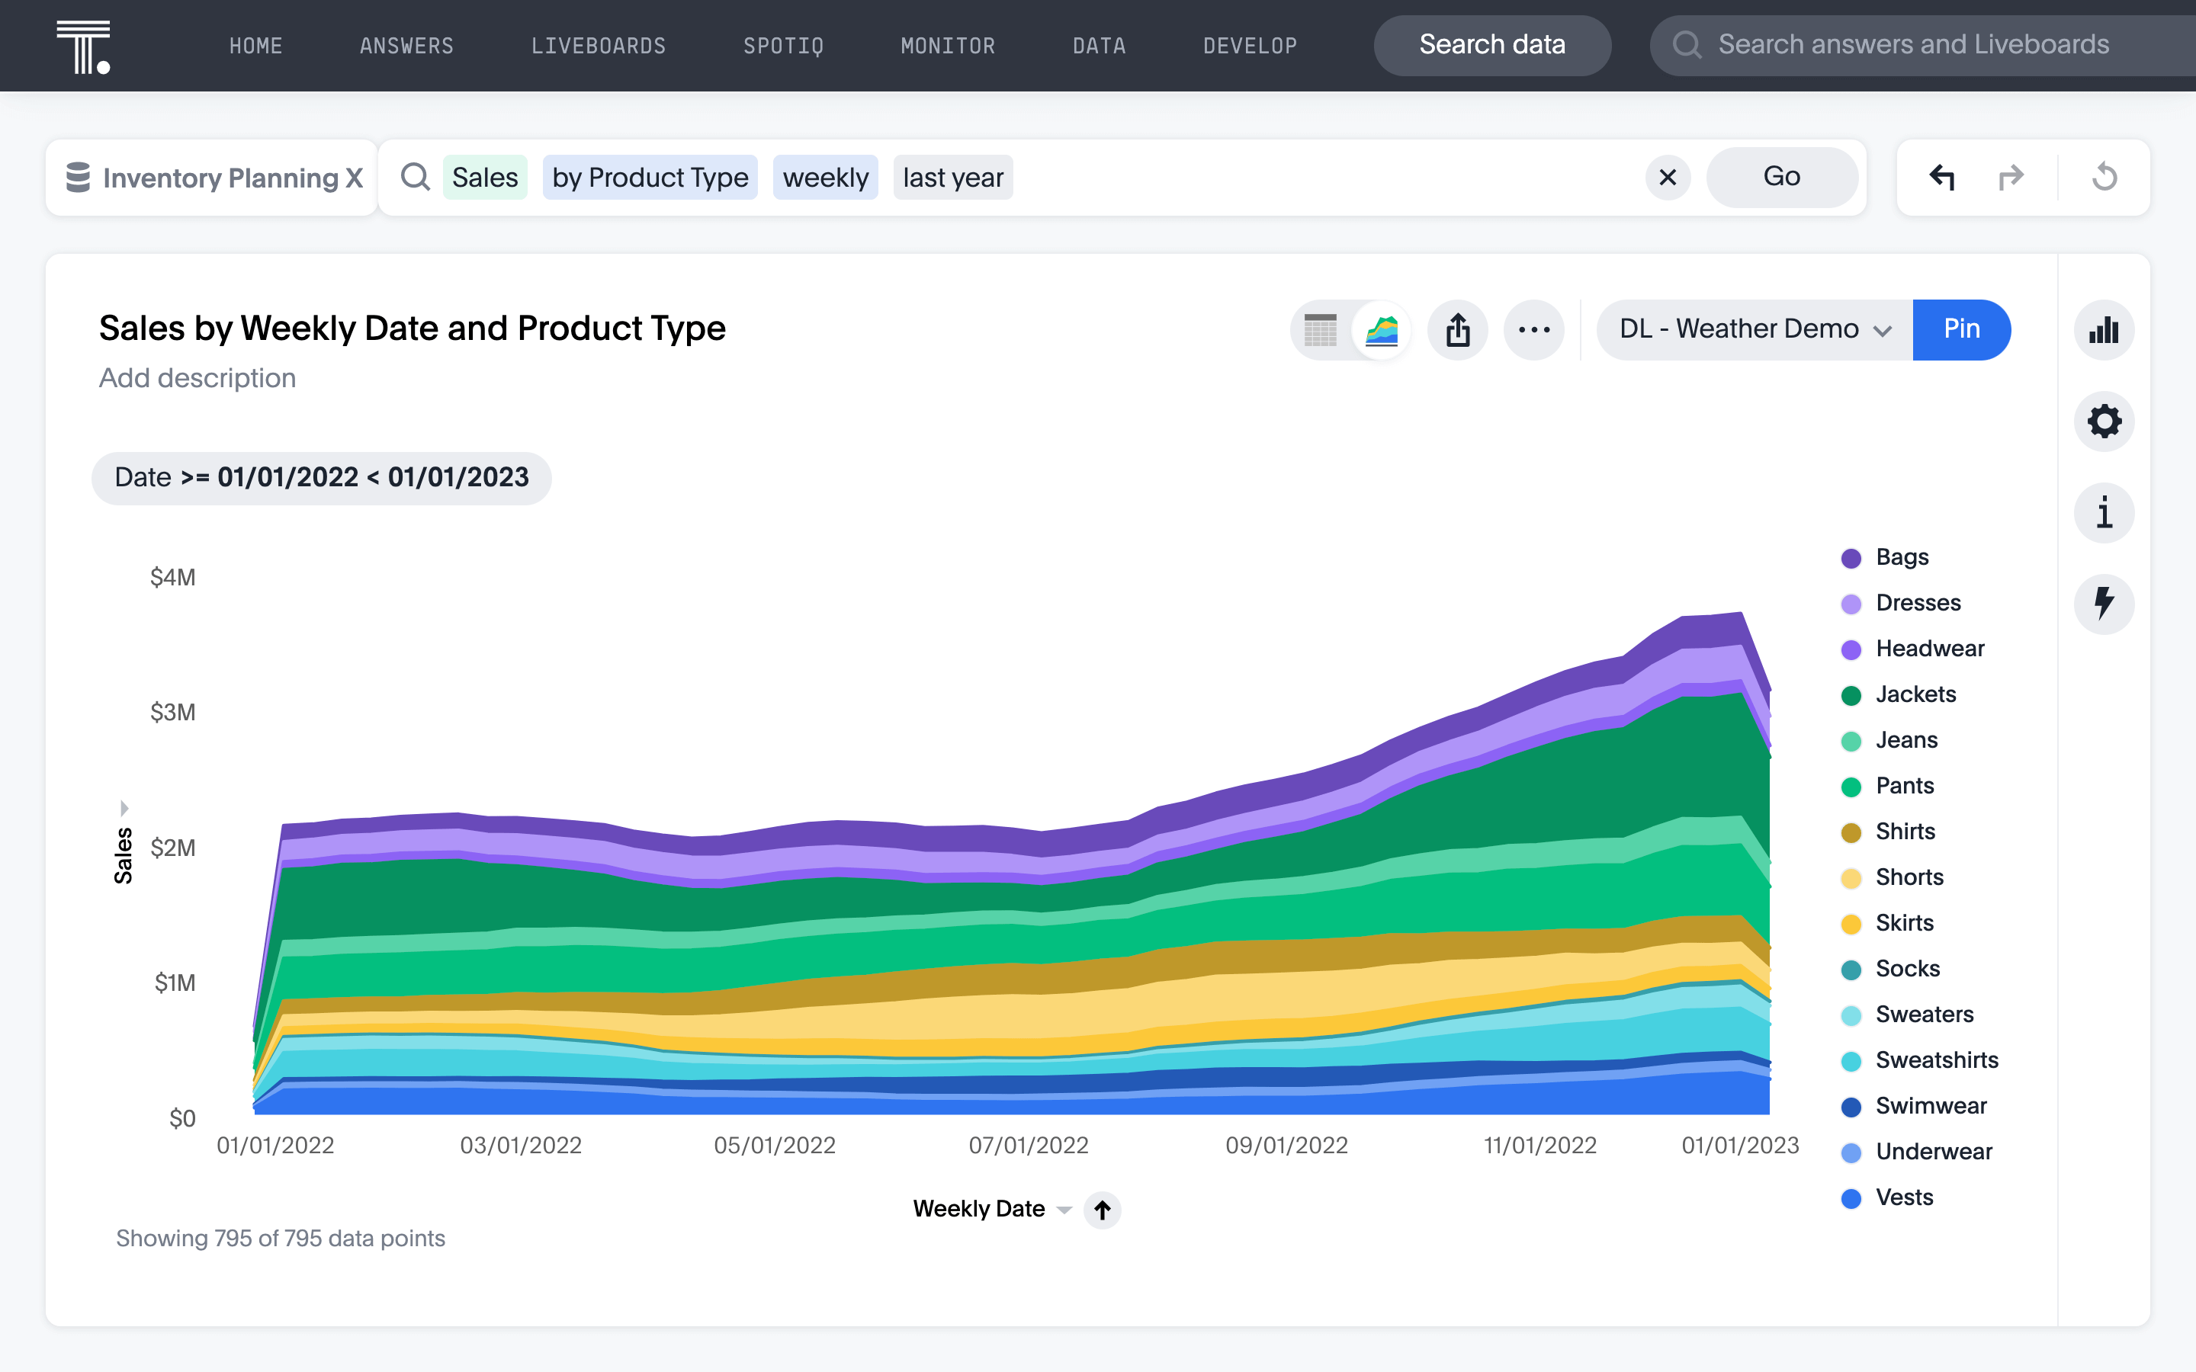This screenshot has height=1372, width=2196.
Task: Toggle the Dresses legend swatch
Action: pyautogui.click(x=1851, y=604)
